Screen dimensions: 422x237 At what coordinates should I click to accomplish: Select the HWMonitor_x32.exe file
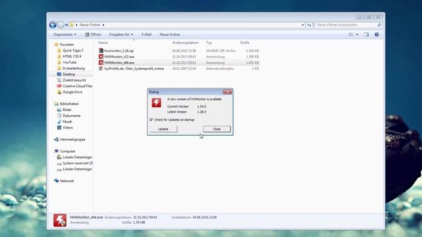119,57
